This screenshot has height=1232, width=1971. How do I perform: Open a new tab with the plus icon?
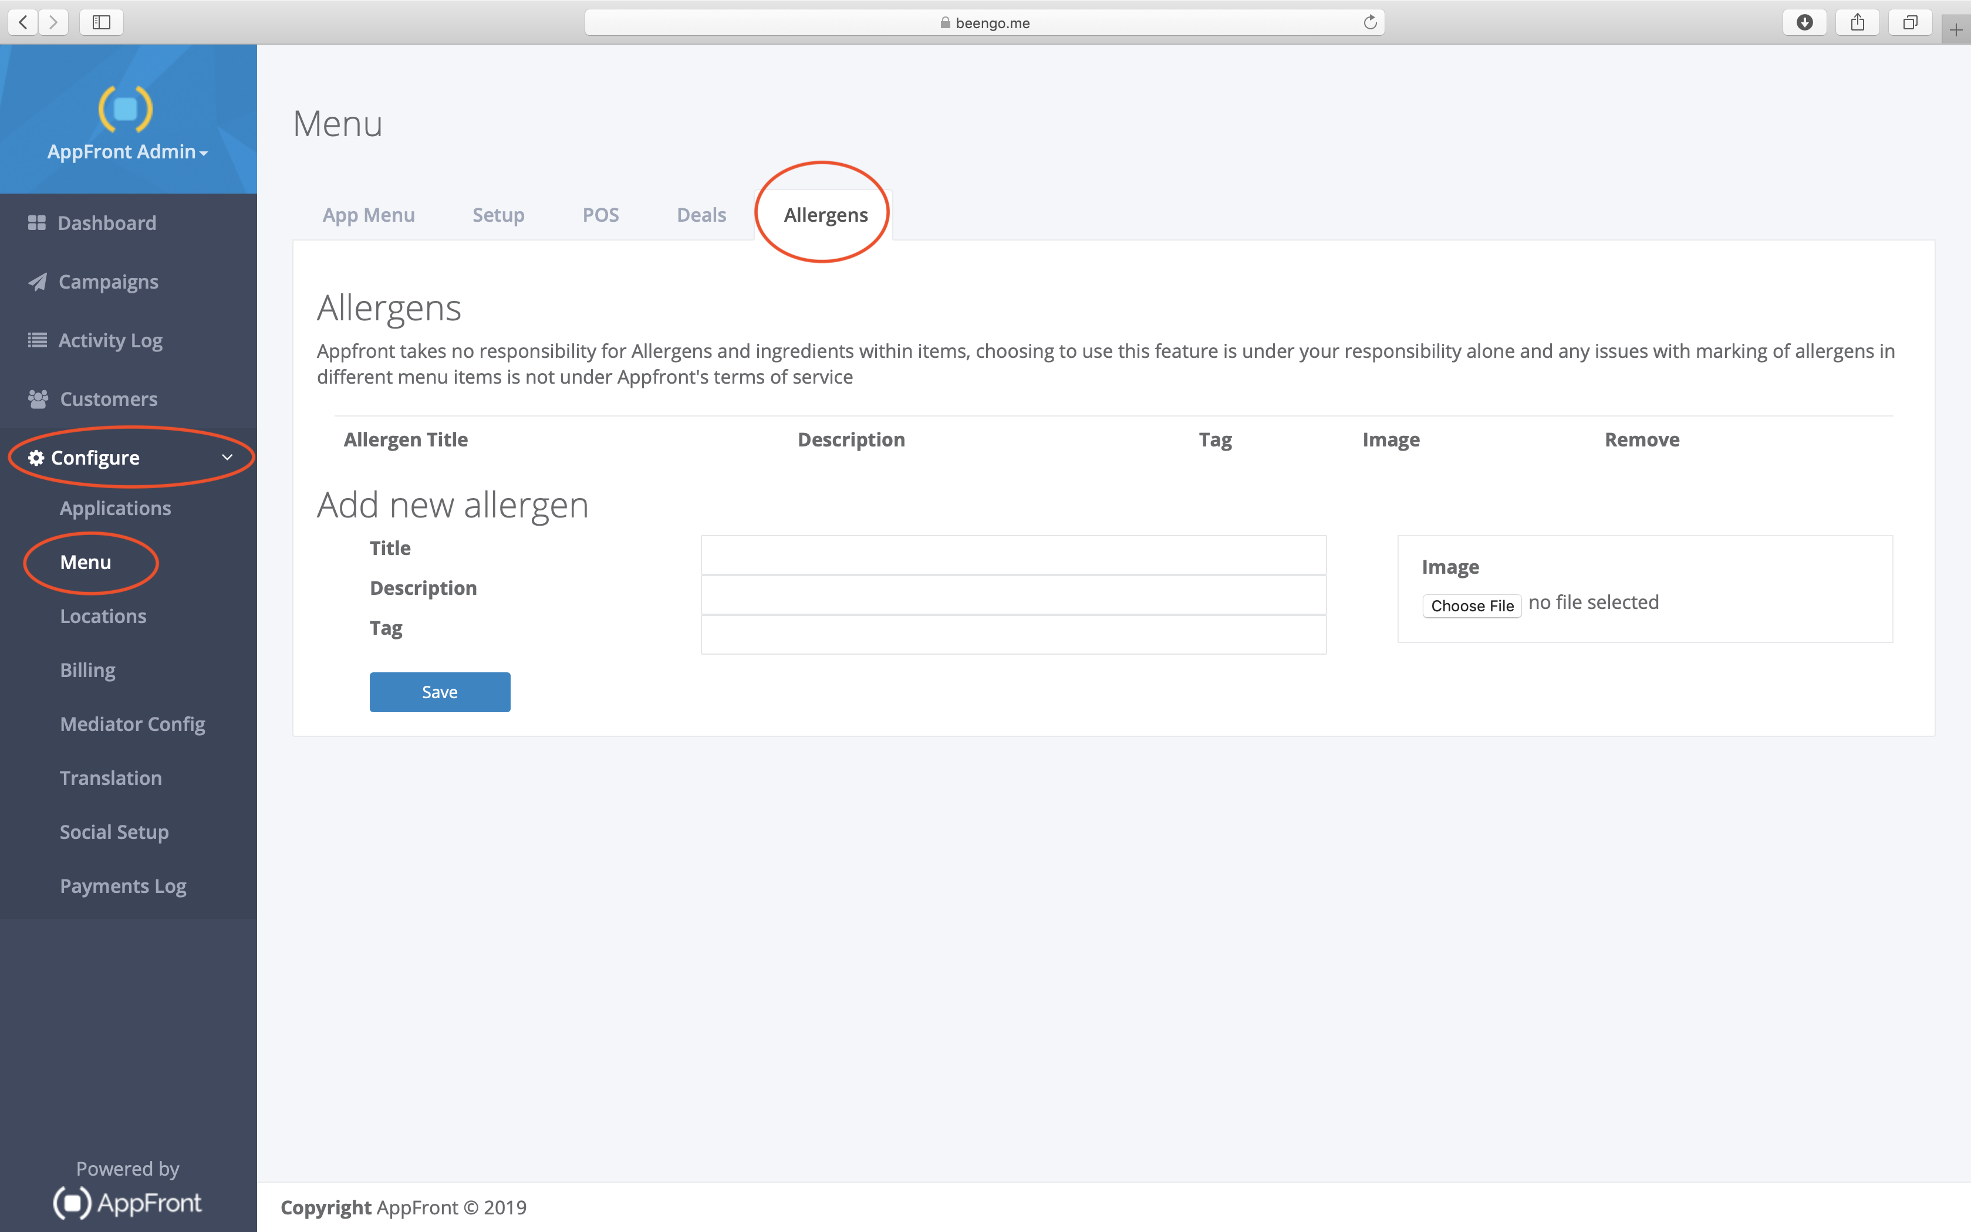click(1956, 30)
